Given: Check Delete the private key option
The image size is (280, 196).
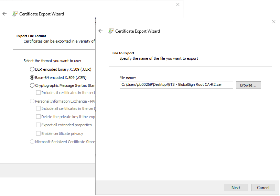Looking at the screenshot, I should click(x=39, y=117).
